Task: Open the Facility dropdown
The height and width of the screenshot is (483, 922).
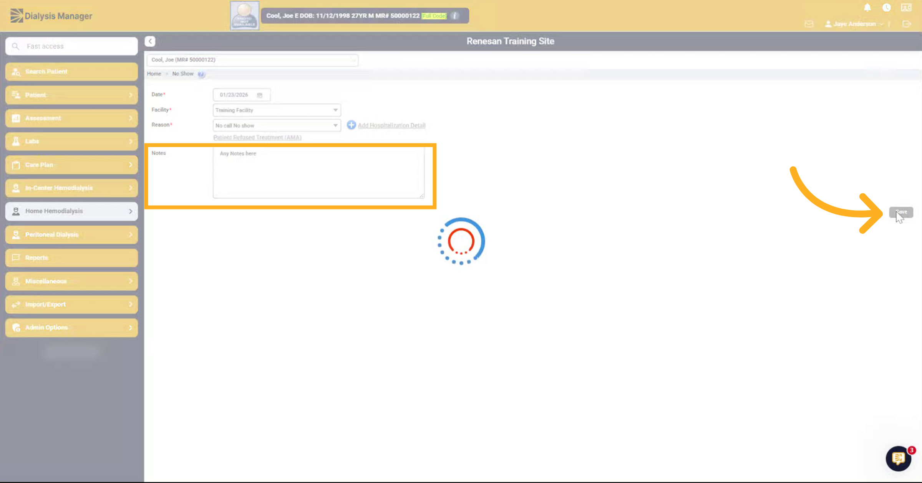Action: pyautogui.click(x=277, y=110)
